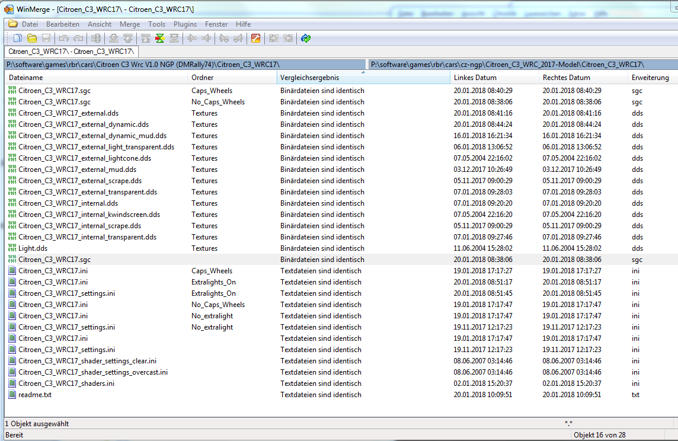
Task: Jump to the next difference icon
Action: tap(114, 39)
